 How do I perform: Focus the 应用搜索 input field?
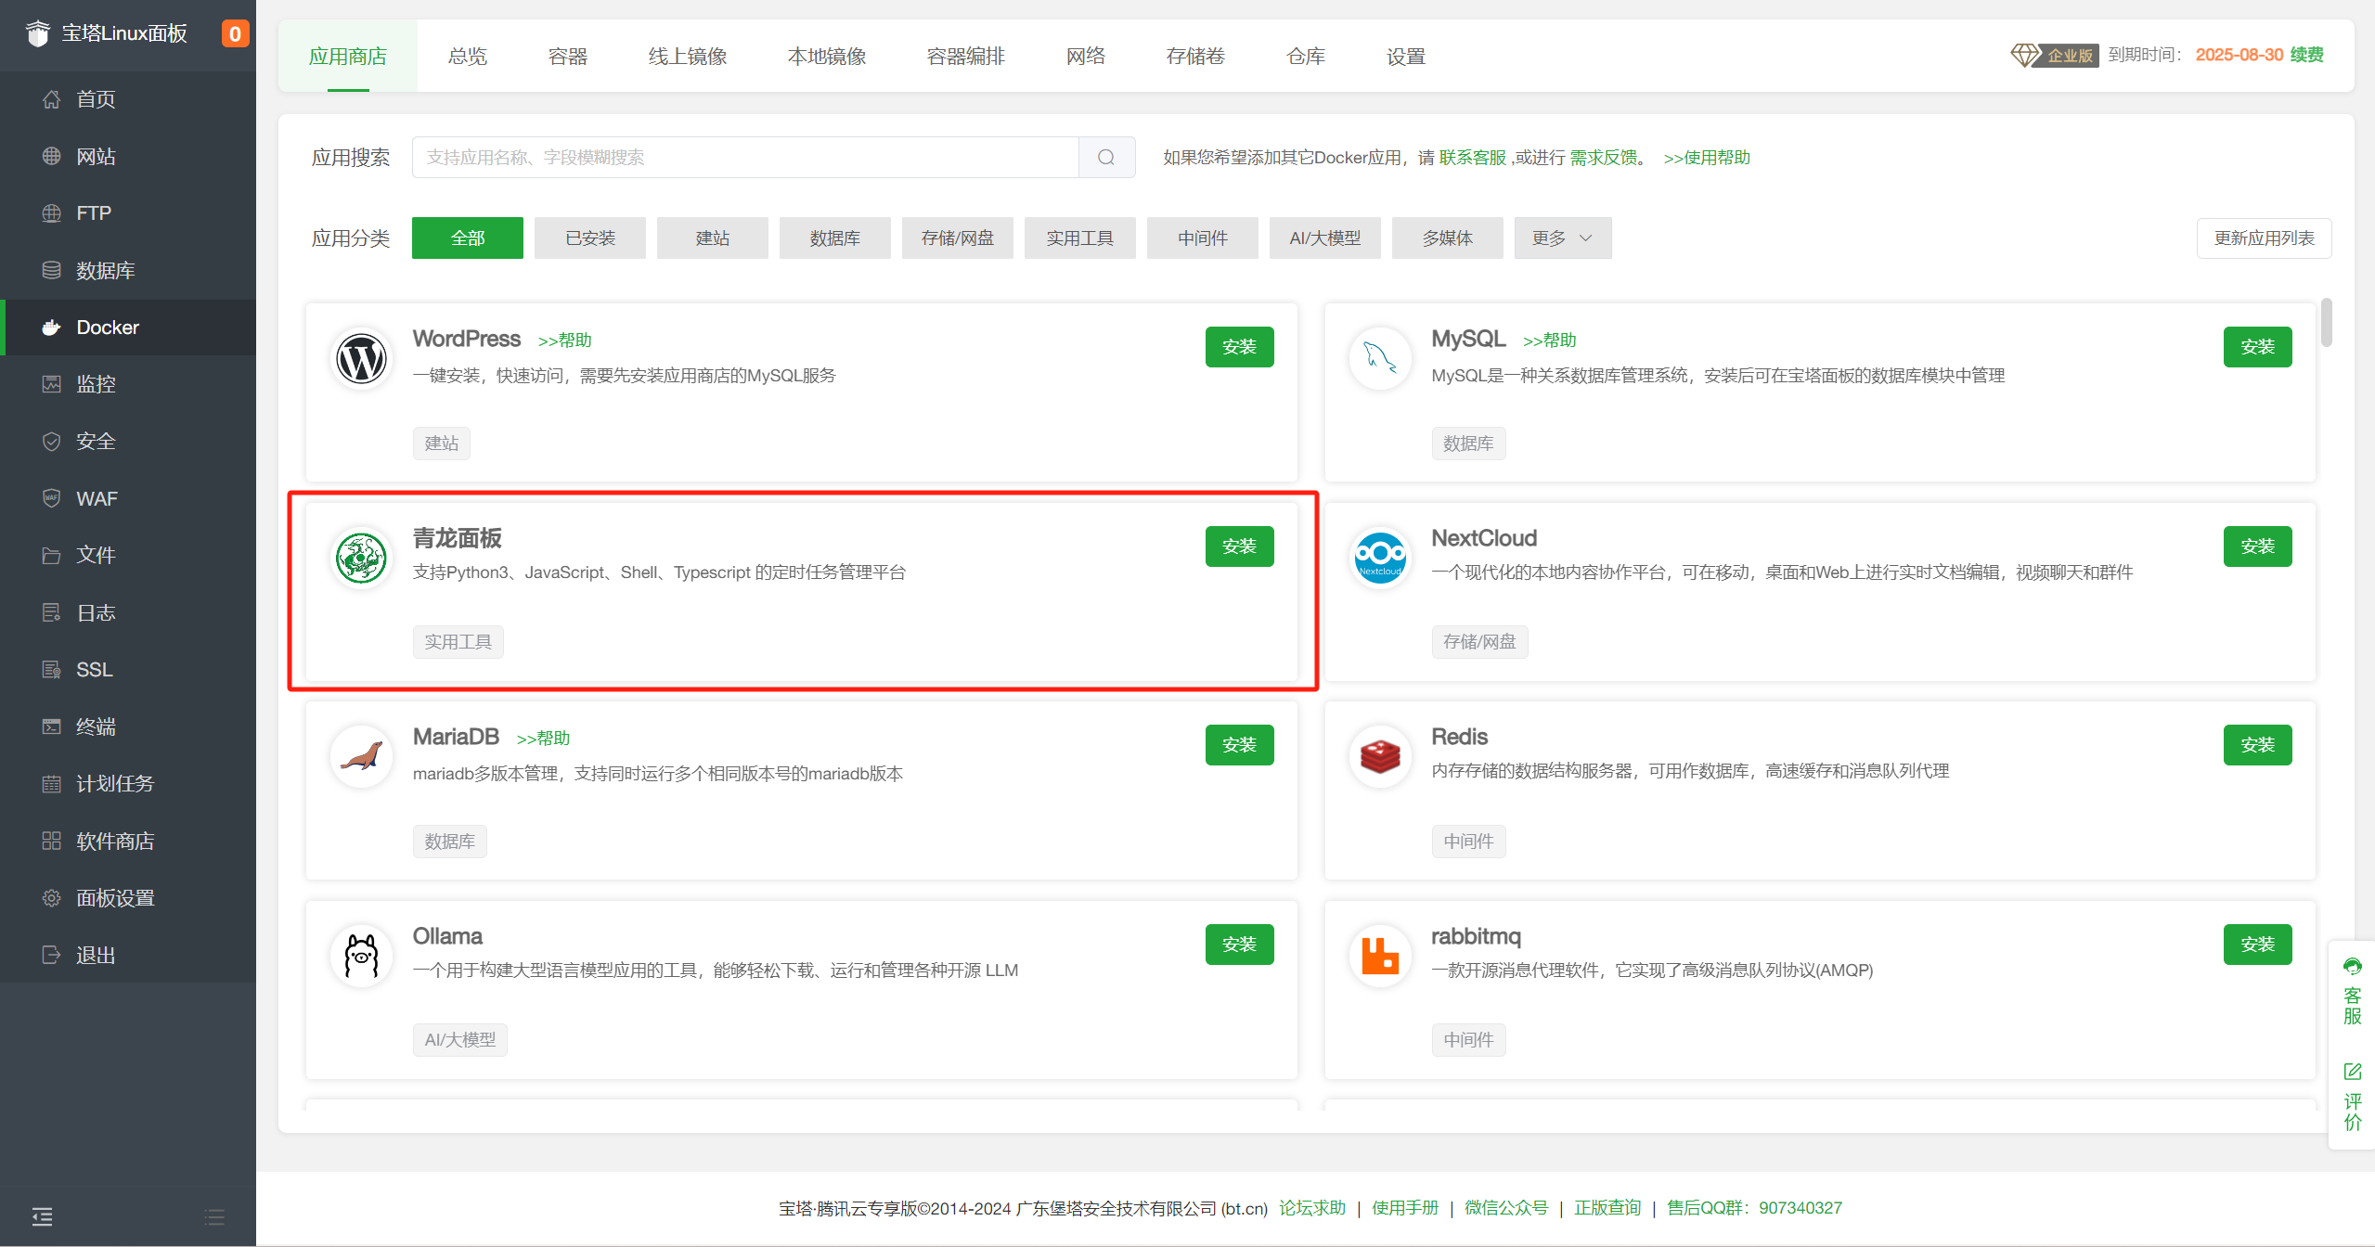pyautogui.click(x=744, y=158)
